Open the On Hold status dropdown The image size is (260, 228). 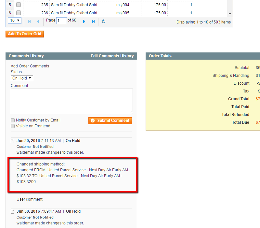(x=22, y=78)
